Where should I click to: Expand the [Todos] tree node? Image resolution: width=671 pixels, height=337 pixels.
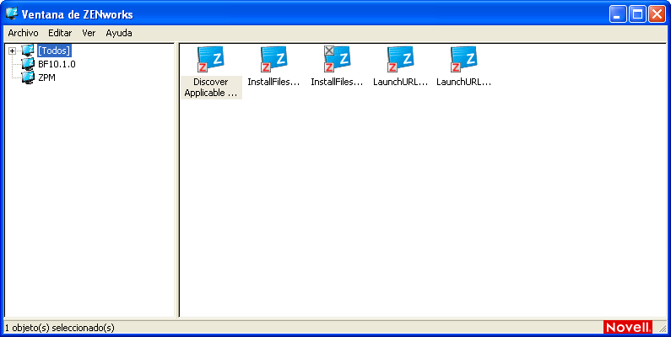[12, 51]
